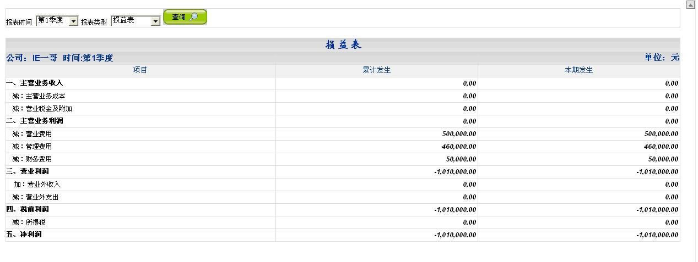Select the 二、主营业务利润 row label

[x=35, y=121]
